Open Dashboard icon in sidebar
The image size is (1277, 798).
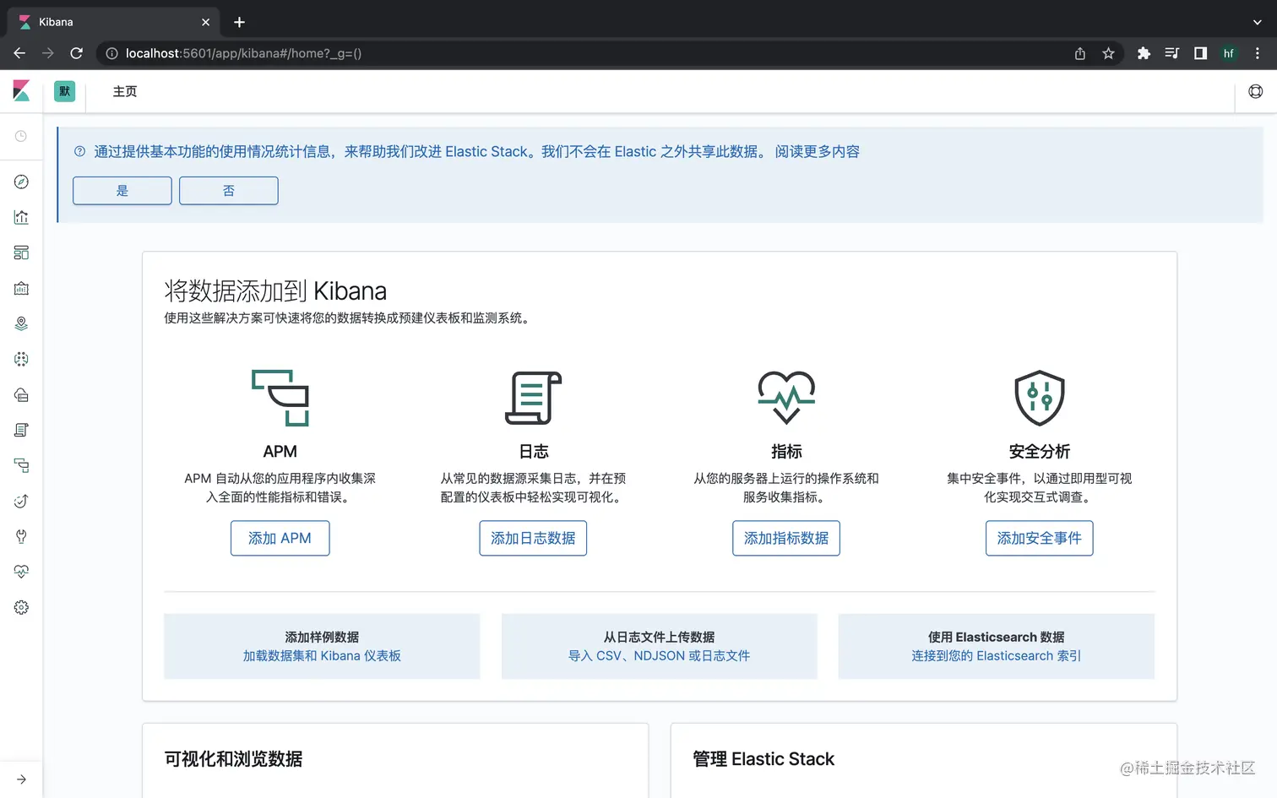pyautogui.click(x=21, y=253)
